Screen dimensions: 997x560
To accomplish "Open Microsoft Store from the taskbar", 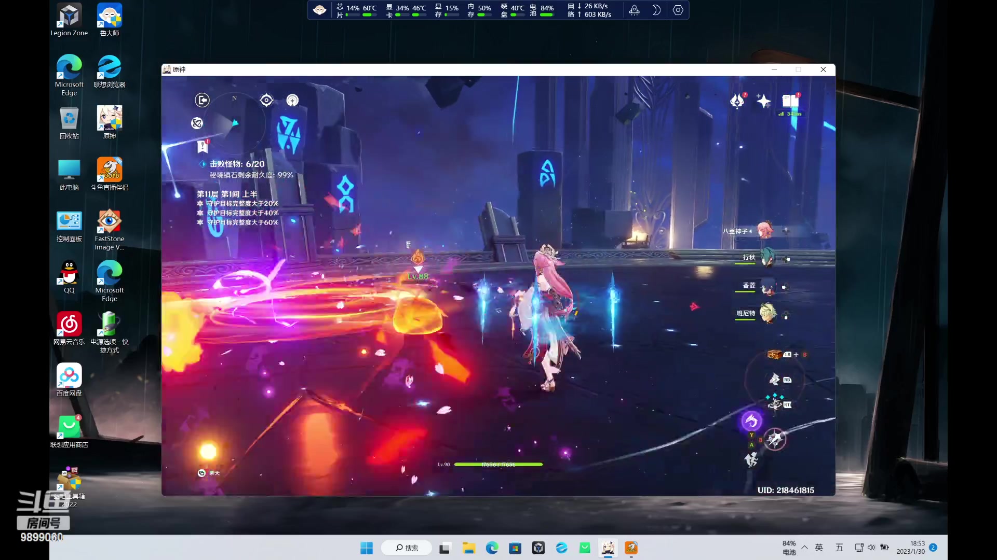I will (515, 548).
